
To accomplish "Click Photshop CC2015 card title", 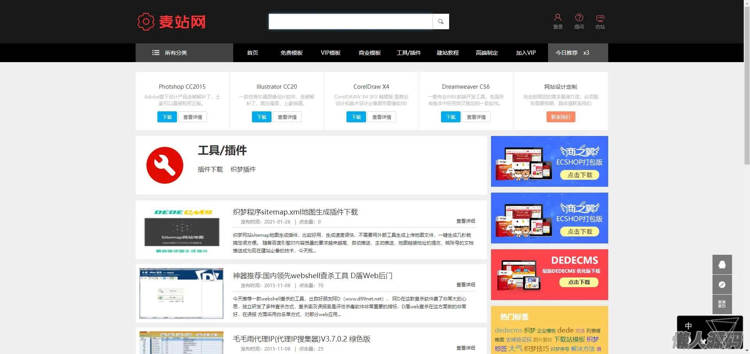I will pos(182,86).
